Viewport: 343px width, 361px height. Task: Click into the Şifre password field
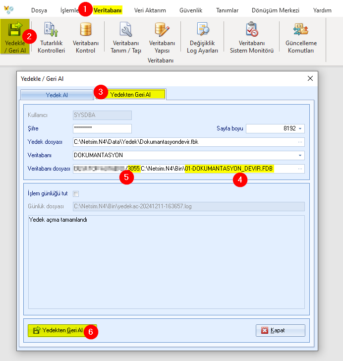coord(102,128)
